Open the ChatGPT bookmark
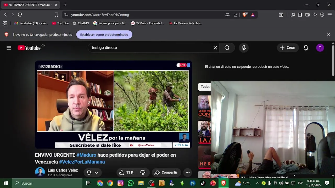The width and height of the screenshot is (335, 188). (x=81, y=23)
